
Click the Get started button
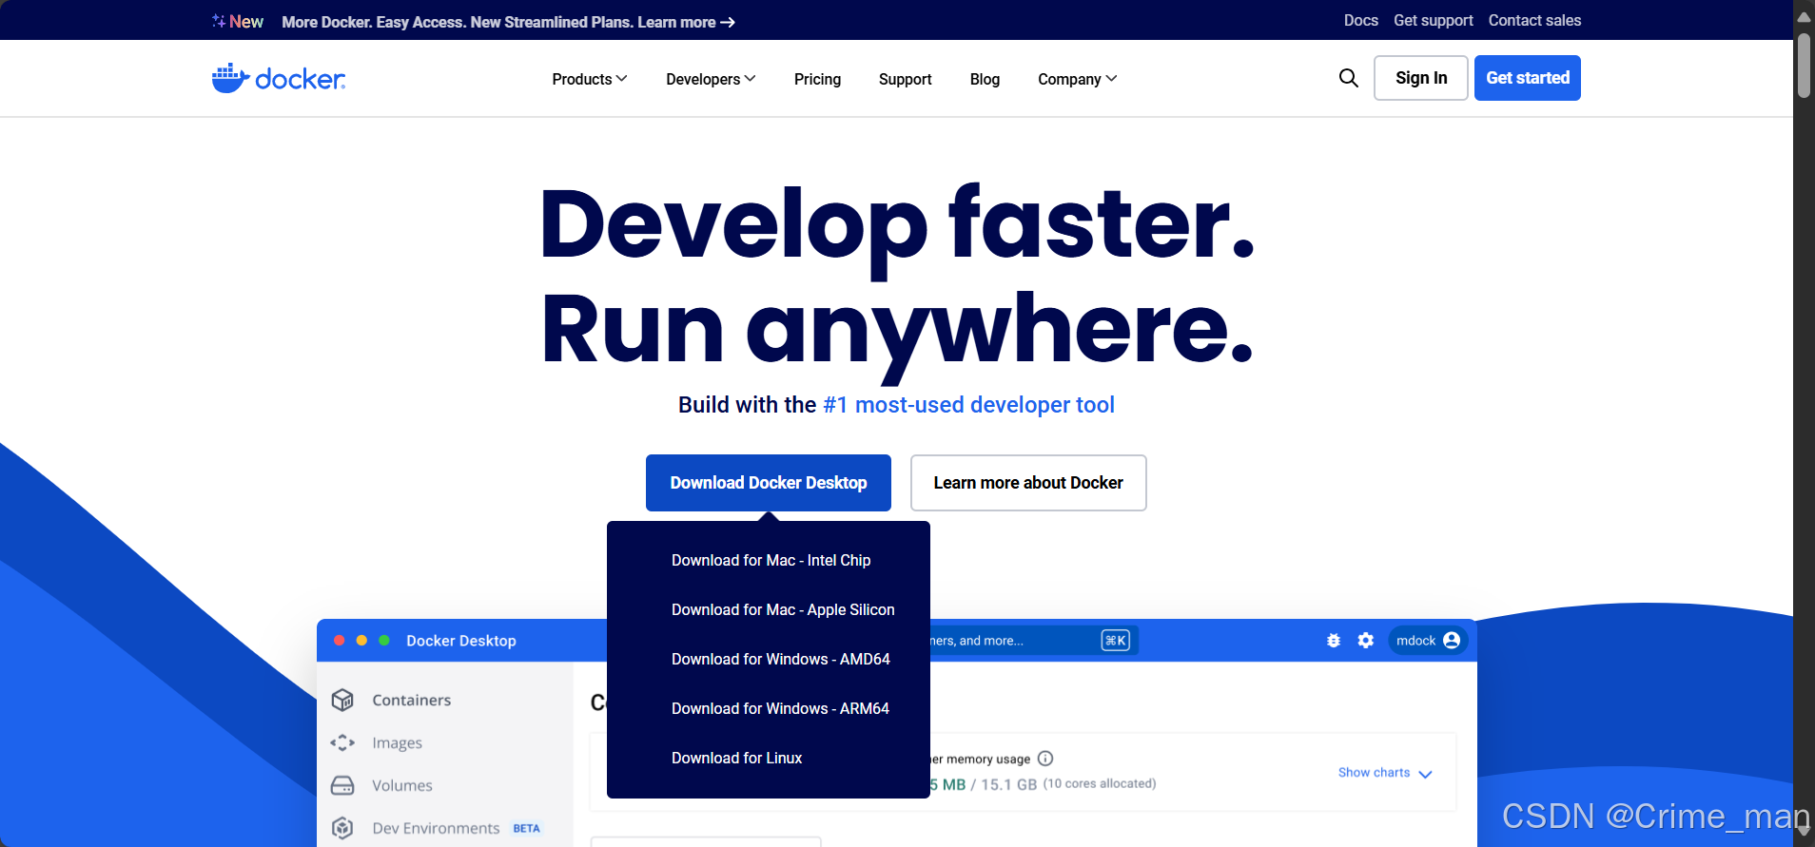point(1528,78)
